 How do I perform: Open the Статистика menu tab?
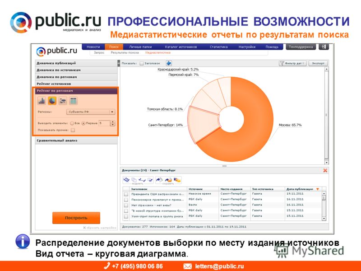click(x=218, y=47)
